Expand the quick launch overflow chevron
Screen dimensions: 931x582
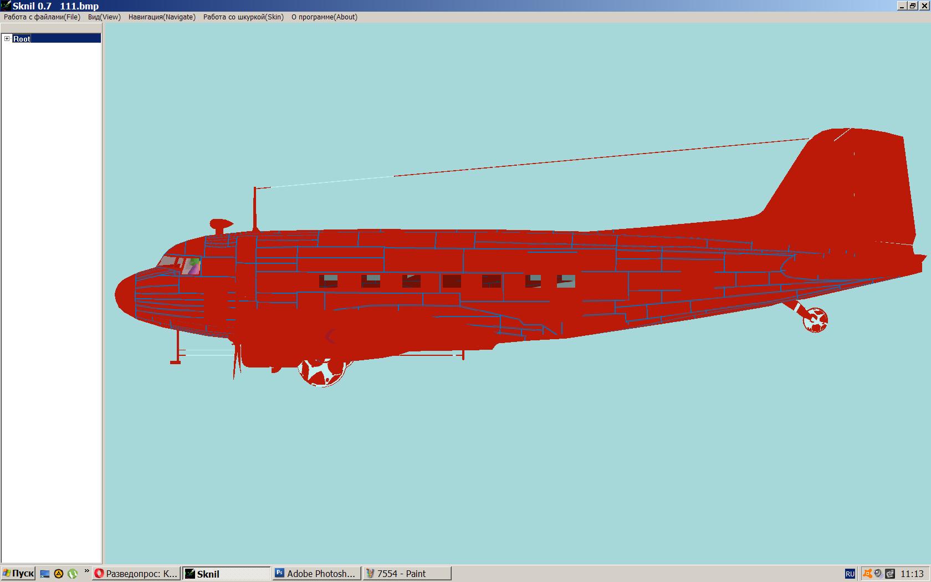pos(86,571)
